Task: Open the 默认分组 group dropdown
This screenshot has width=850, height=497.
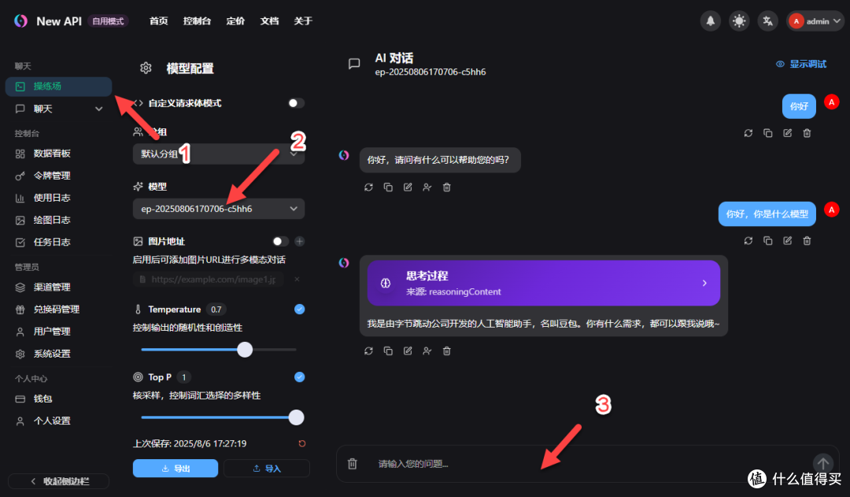Action: point(219,154)
